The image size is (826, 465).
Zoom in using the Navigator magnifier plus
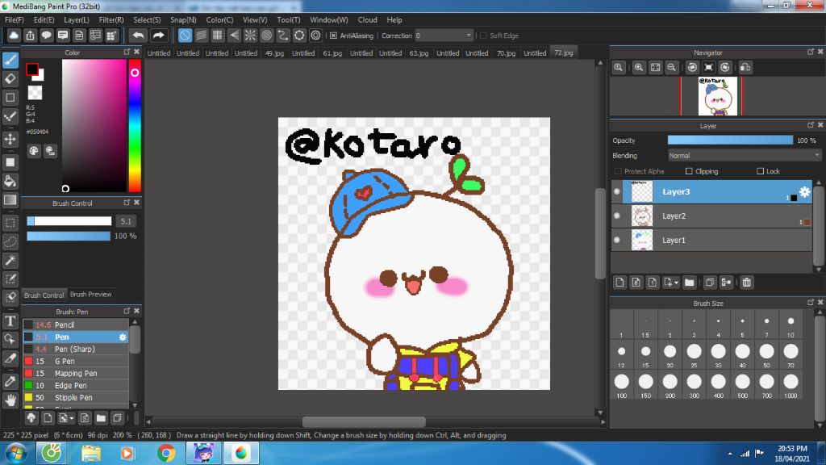click(639, 68)
